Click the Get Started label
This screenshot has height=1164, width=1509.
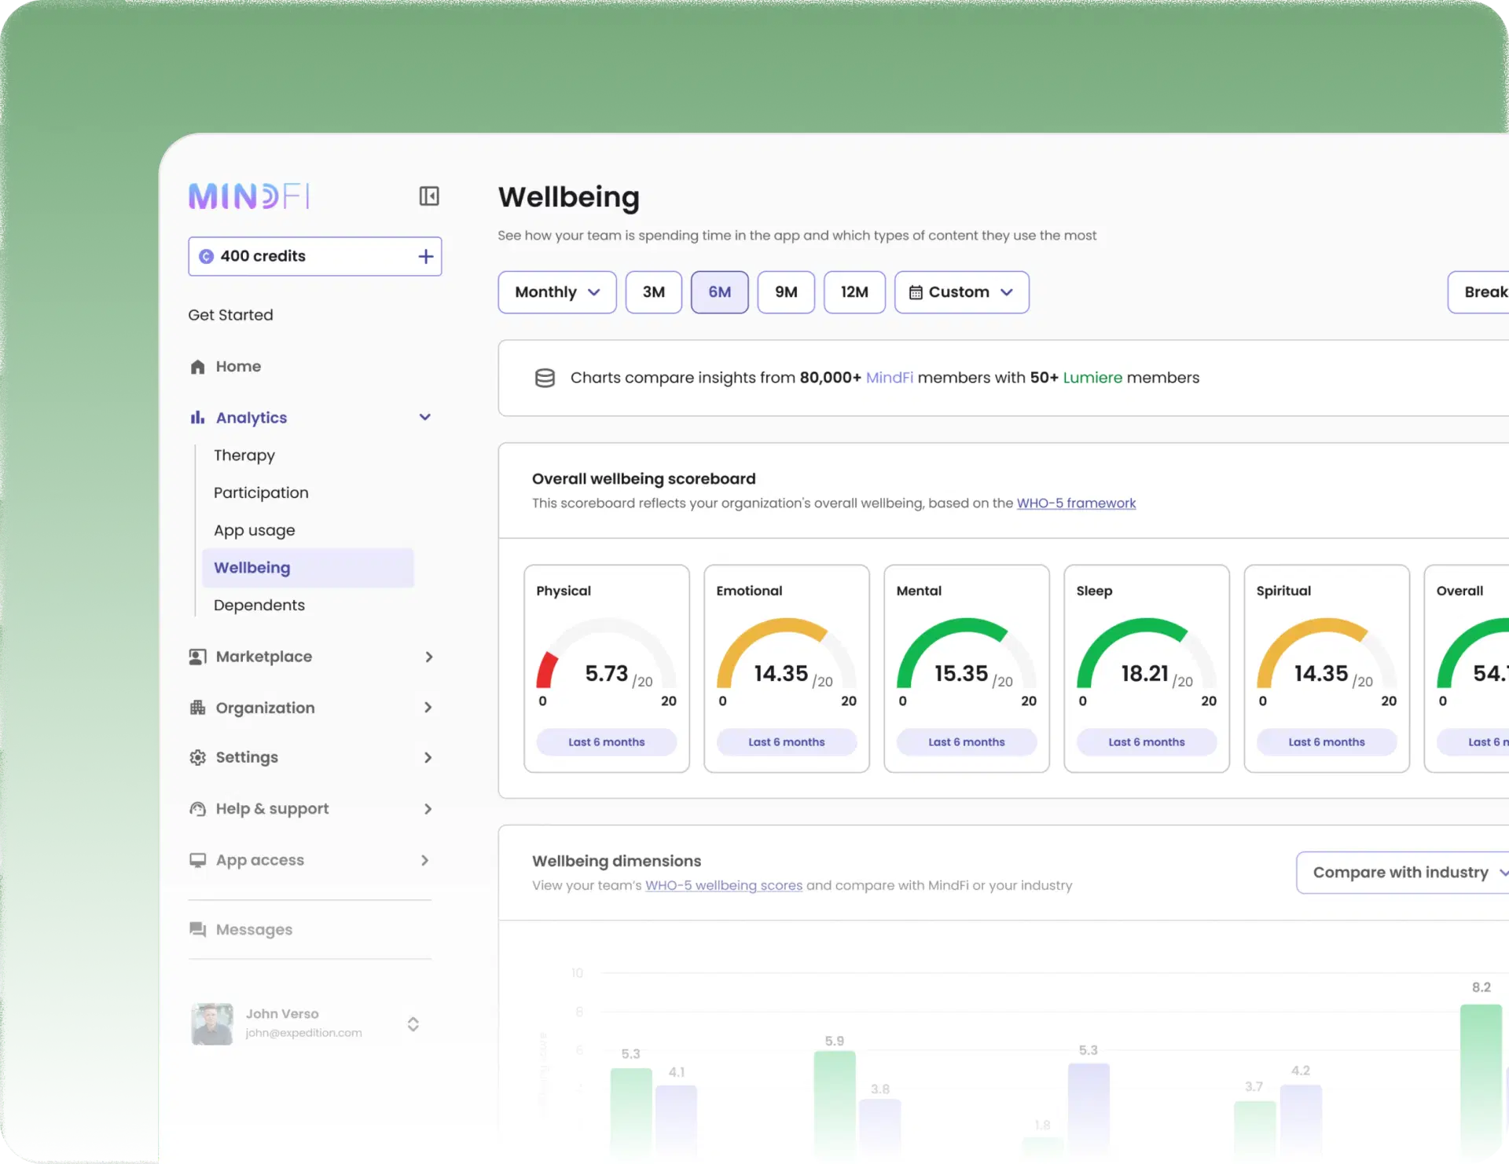(x=230, y=315)
